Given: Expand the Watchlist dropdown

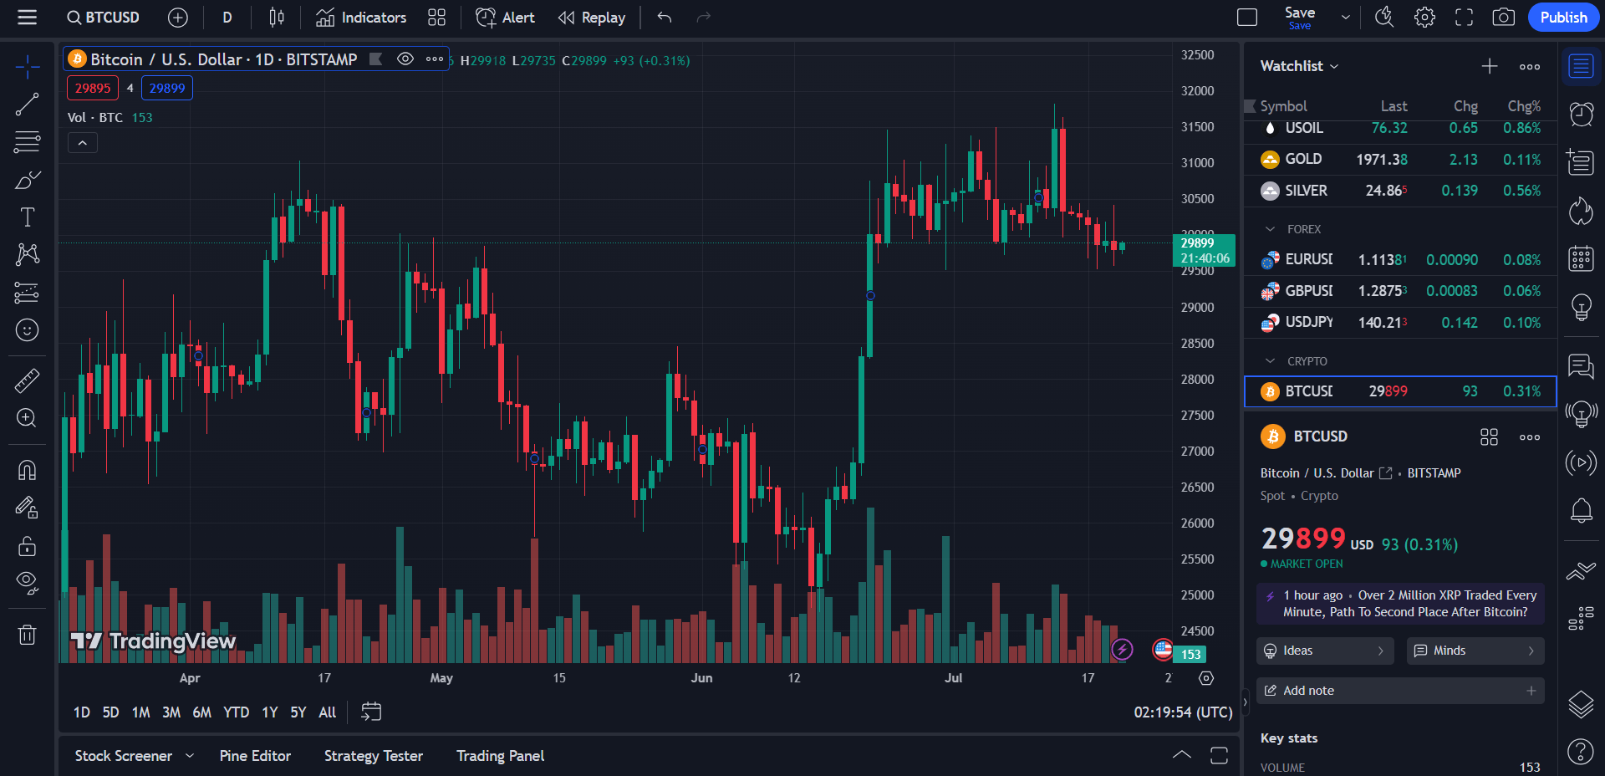Looking at the screenshot, I should [x=1299, y=66].
